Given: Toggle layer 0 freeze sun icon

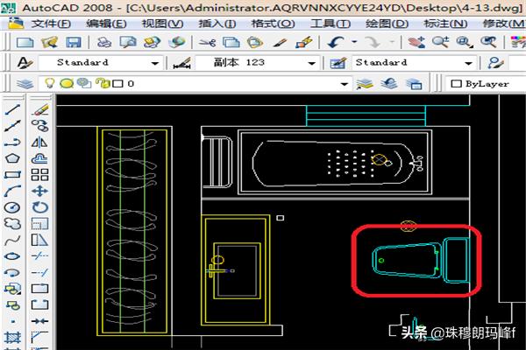Looking at the screenshot, I should click(66, 83).
